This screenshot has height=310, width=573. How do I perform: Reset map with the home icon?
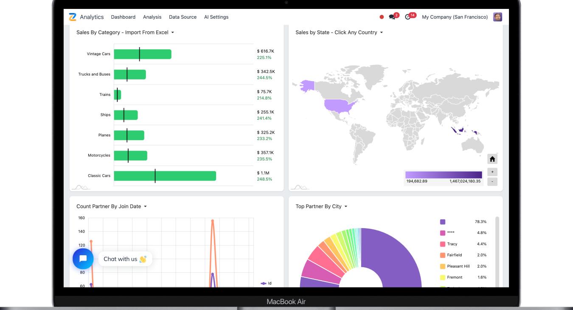point(492,159)
